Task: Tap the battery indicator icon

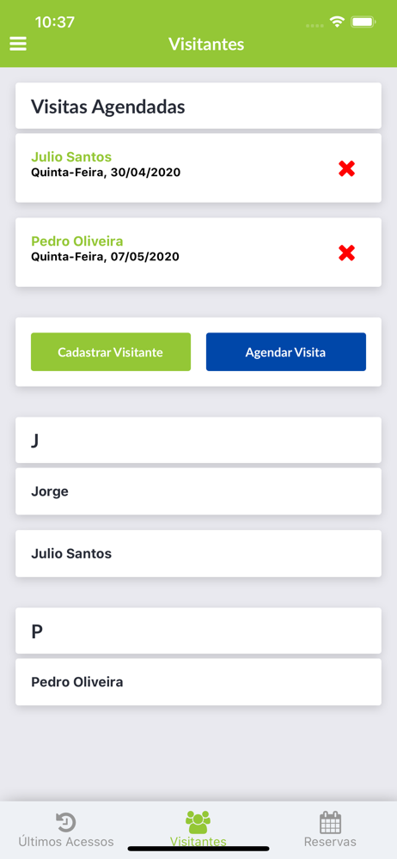Action: [x=363, y=22]
